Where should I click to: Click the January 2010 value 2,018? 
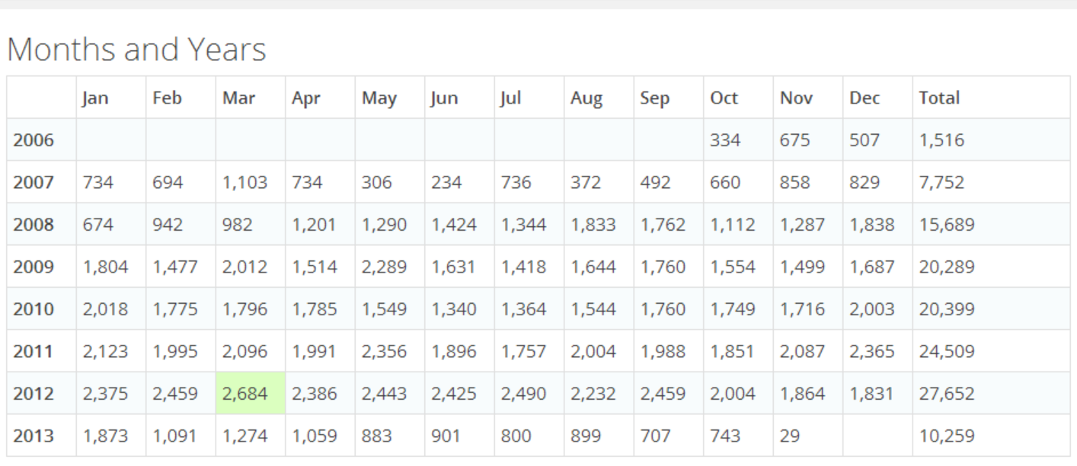[x=105, y=309]
